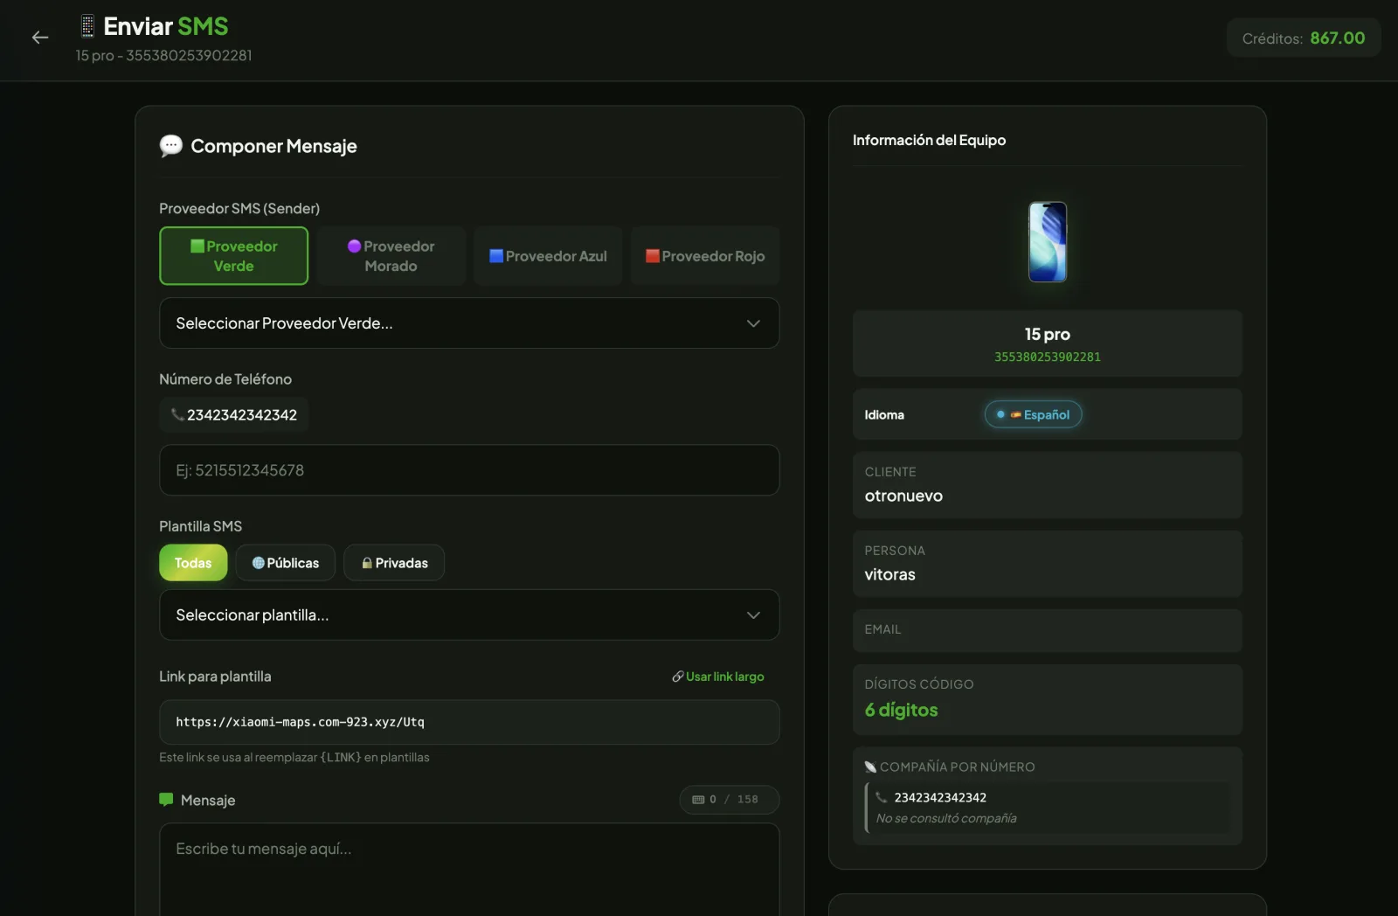1398x916 pixels.
Task: Go back using the left arrow
Action: 40,37
